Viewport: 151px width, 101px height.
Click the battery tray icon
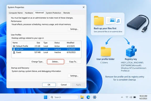[135, 97]
